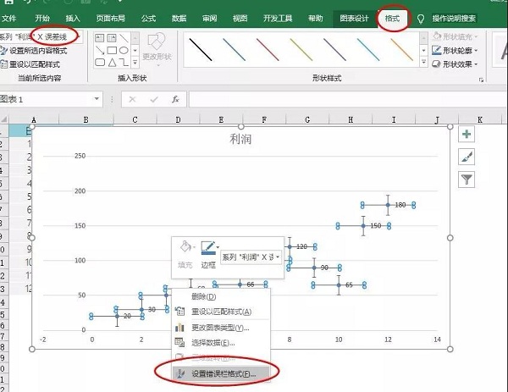Switch to the Data (数据) tab
The height and width of the screenshot is (392, 508).
coord(179,19)
